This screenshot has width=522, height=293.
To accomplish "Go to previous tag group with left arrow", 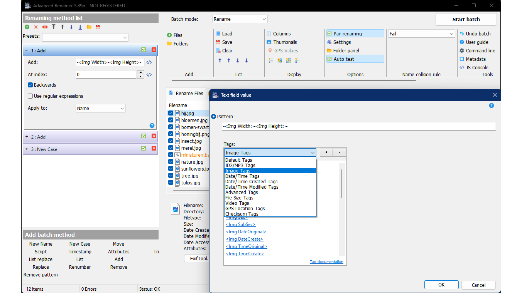I will pyautogui.click(x=326, y=152).
